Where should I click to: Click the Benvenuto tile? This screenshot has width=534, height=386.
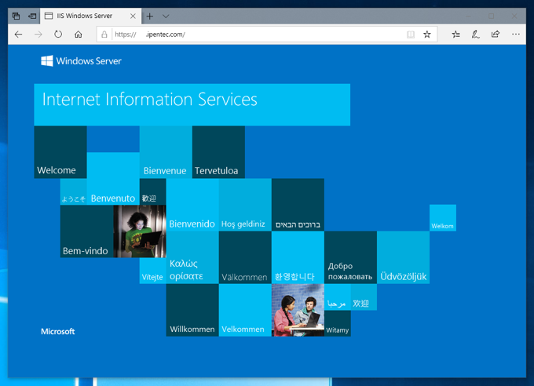(113, 179)
